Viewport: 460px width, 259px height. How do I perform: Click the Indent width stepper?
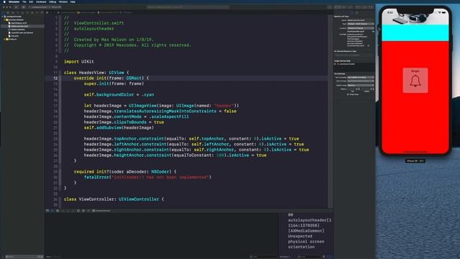pyautogui.click(x=372, y=88)
